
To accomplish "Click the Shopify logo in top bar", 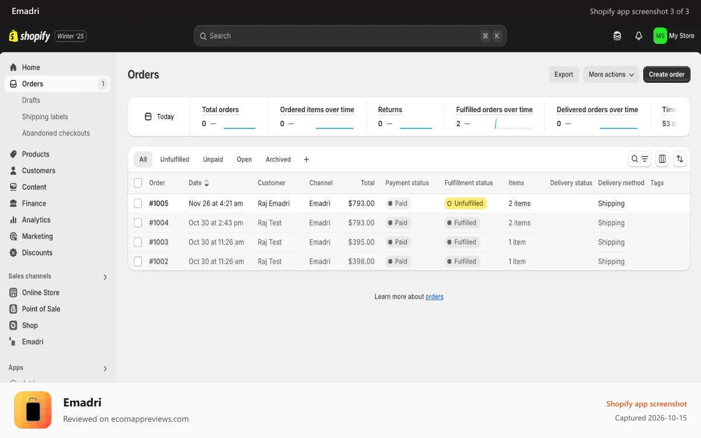I will 30,36.
